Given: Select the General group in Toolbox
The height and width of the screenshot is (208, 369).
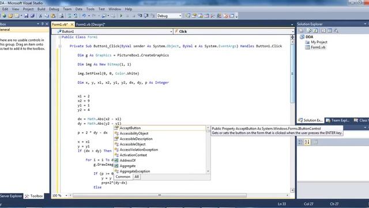Looking at the screenshot, I should [24, 29].
